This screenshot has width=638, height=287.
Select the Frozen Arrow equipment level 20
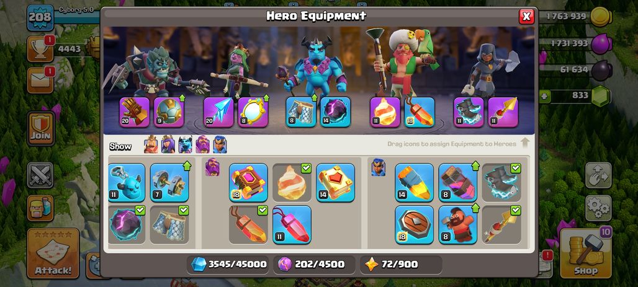coord(218,112)
